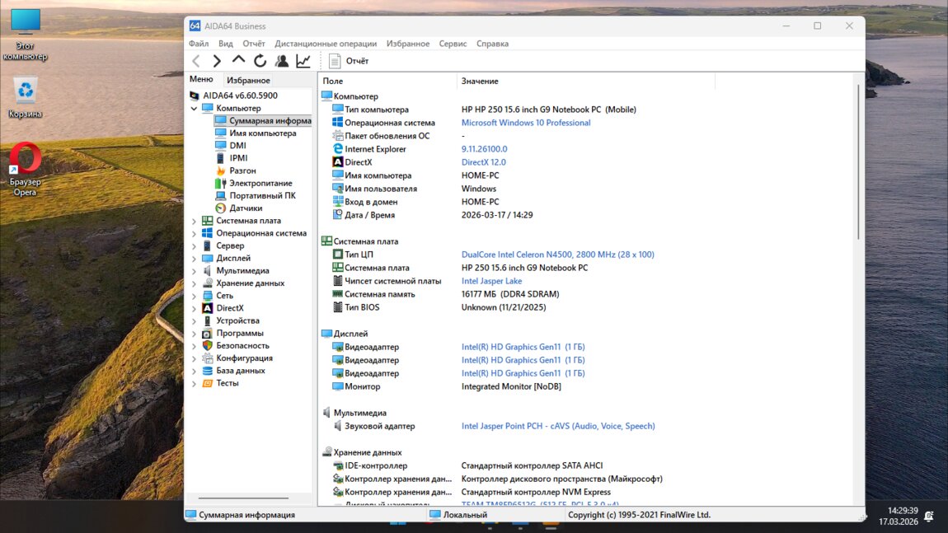Select Датчики in the sidebar tree
This screenshot has height=533, width=948.
[x=246, y=208]
